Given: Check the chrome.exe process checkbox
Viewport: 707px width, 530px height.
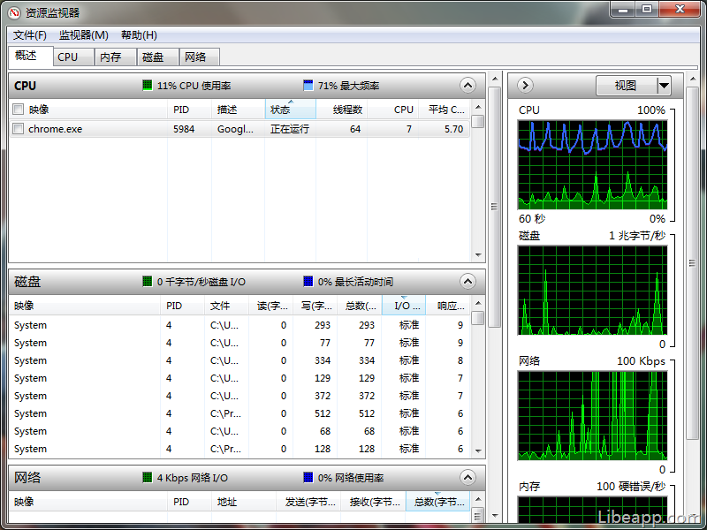Looking at the screenshot, I should coord(18,128).
